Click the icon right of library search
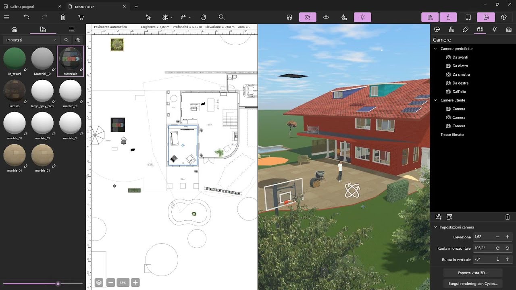 coord(78,40)
